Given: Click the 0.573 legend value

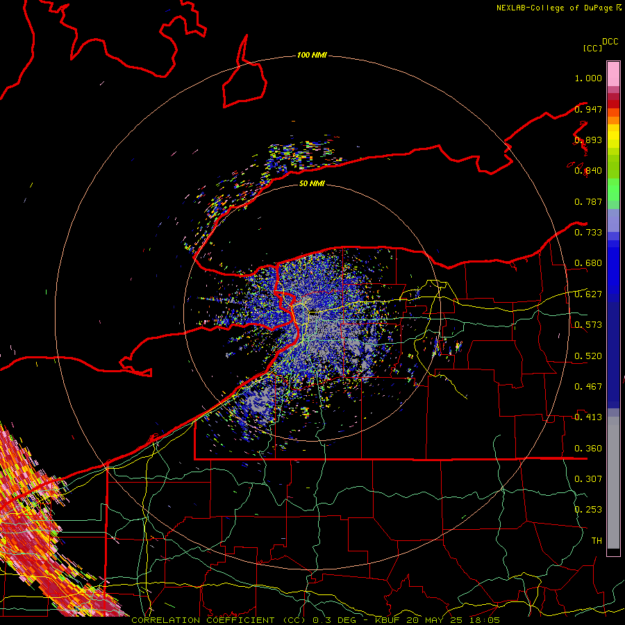Looking at the screenshot, I should coord(588,325).
